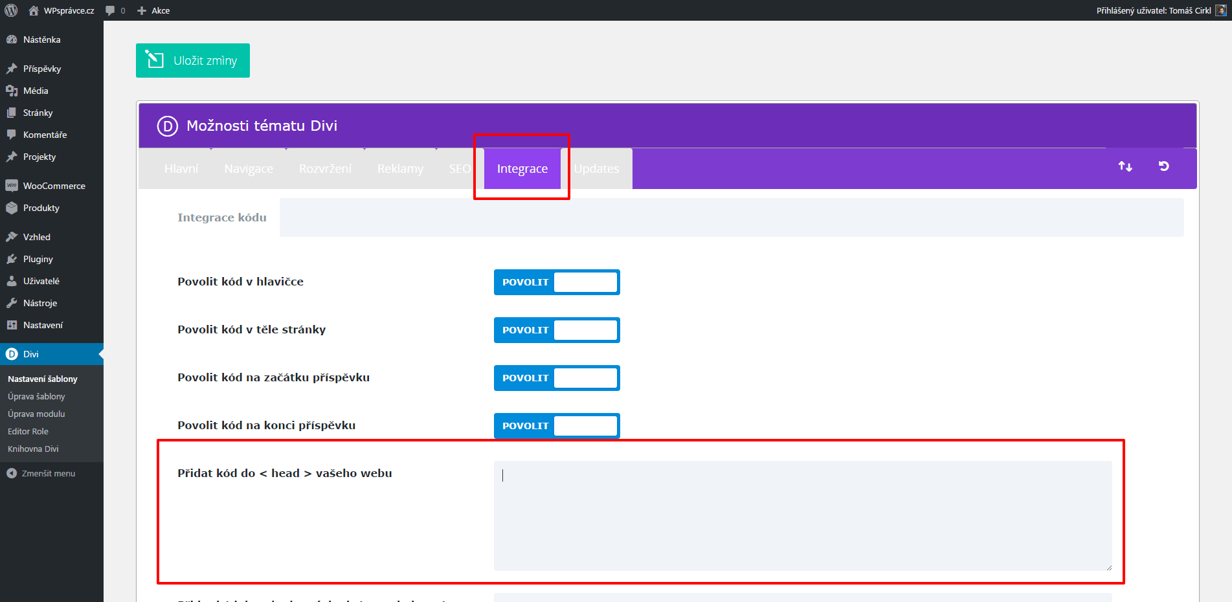The height and width of the screenshot is (602, 1232).
Task: Click the Uložit změny save button
Action: click(x=193, y=60)
